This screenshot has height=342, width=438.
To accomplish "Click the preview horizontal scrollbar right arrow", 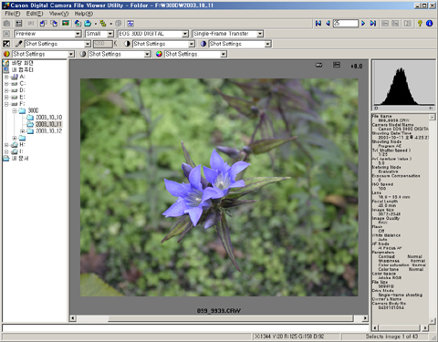I will [365, 318].
